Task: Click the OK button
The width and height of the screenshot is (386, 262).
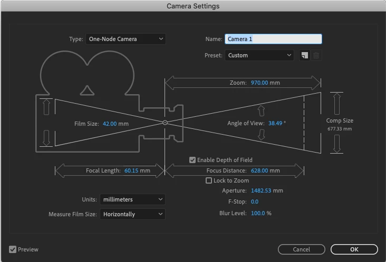Action: (x=354, y=249)
